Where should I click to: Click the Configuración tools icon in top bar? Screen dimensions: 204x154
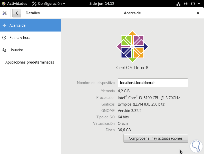[34, 4]
